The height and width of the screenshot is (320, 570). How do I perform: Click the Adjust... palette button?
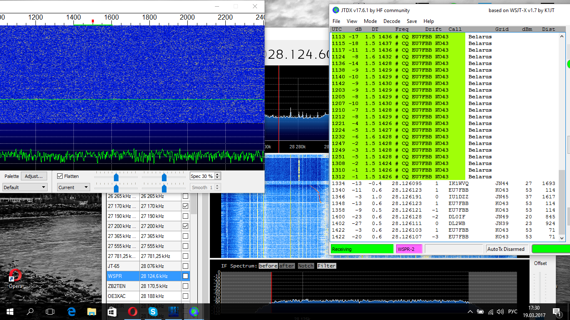click(x=34, y=176)
